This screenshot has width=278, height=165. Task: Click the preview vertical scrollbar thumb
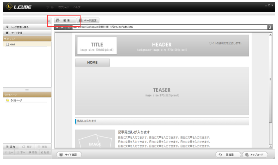(270, 79)
